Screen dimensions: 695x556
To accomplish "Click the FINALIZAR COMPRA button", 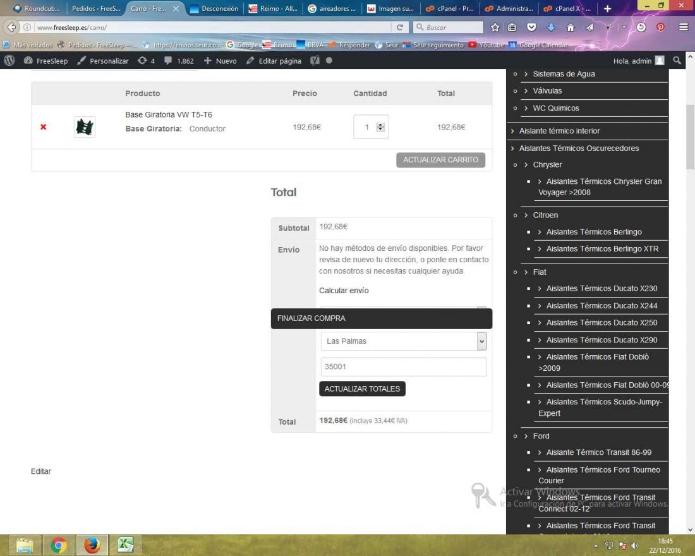I will click(381, 318).
